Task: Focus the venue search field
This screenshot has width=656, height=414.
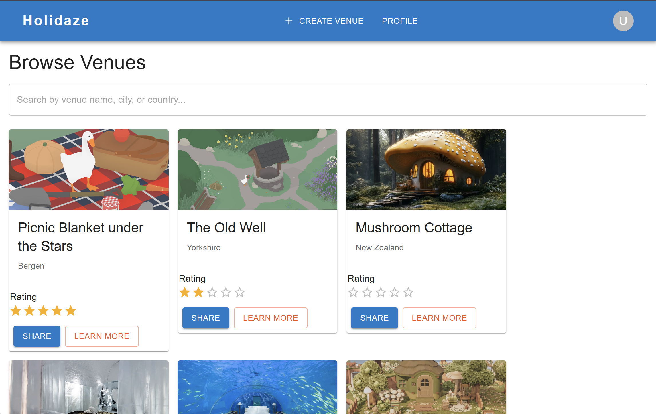Action: click(328, 100)
